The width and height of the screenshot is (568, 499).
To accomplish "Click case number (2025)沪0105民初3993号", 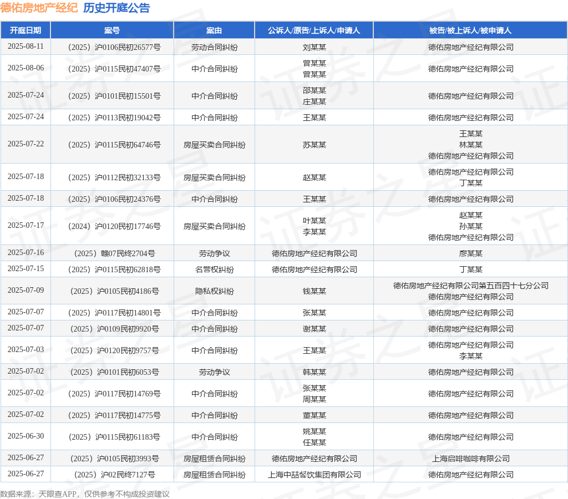I will click(x=114, y=459).
